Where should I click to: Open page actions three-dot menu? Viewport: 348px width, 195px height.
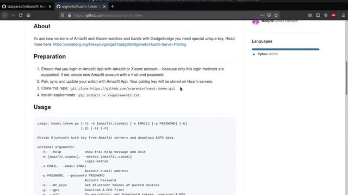(262, 15)
